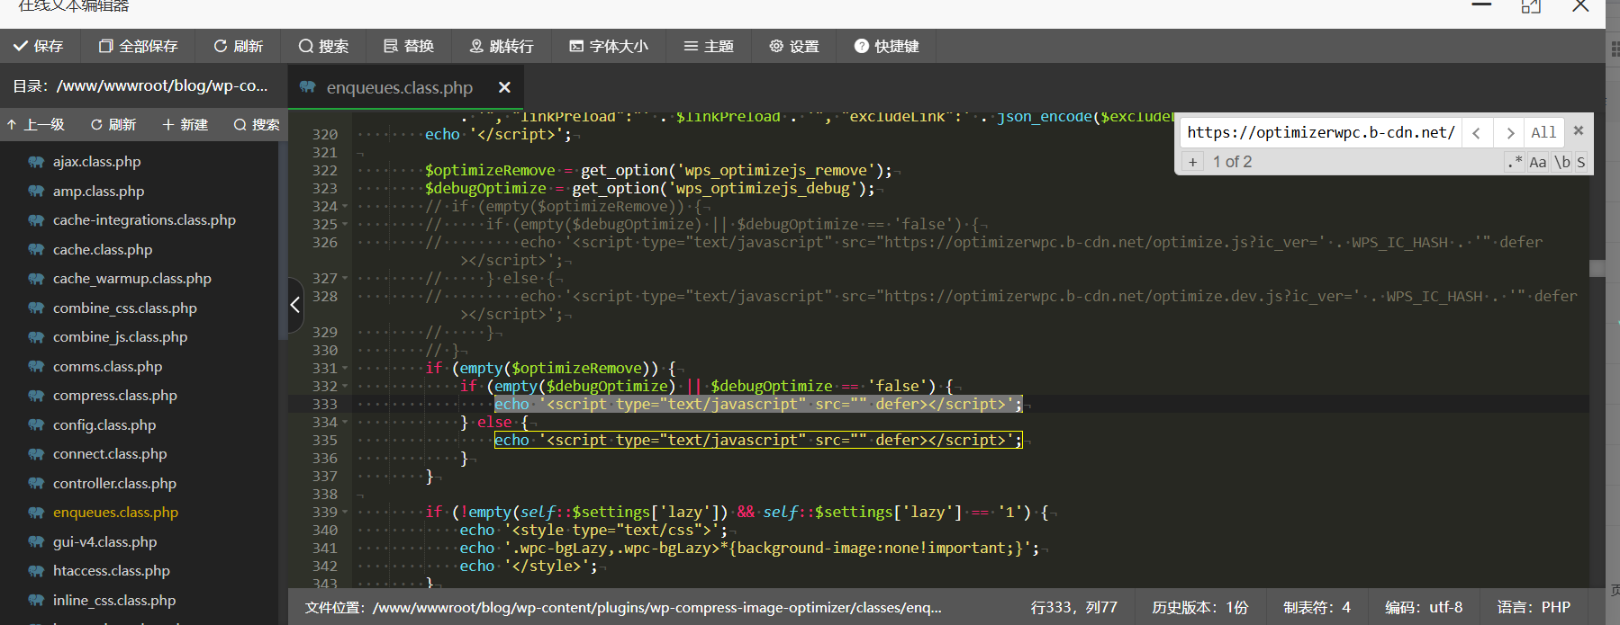Toggle replace mode with the plus button
This screenshot has width=1620, height=625.
1192,162
